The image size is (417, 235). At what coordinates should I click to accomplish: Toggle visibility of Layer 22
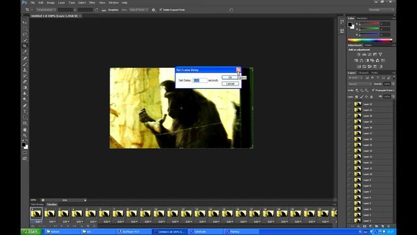pos(351,104)
